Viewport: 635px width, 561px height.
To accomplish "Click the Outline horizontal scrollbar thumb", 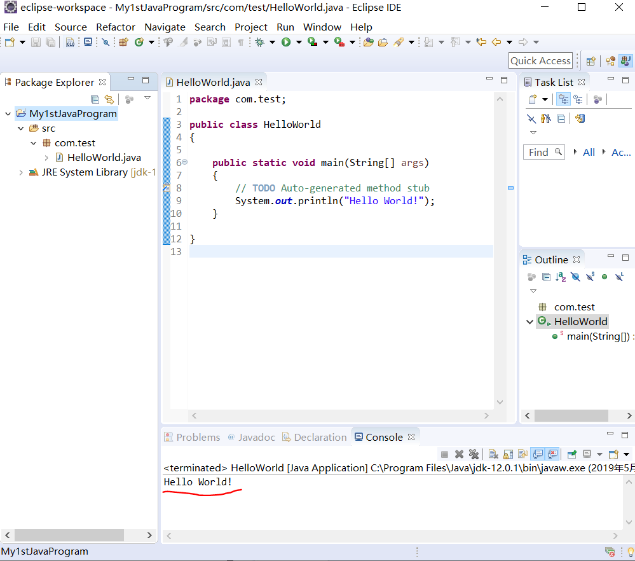I will coord(571,415).
